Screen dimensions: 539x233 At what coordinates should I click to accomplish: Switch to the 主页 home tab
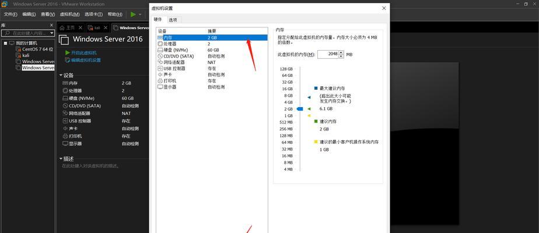(71, 28)
